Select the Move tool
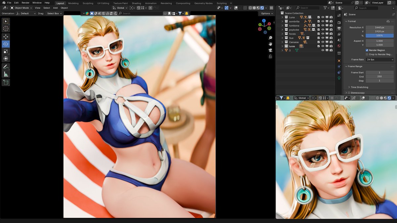 pyautogui.click(x=6, y=37)
